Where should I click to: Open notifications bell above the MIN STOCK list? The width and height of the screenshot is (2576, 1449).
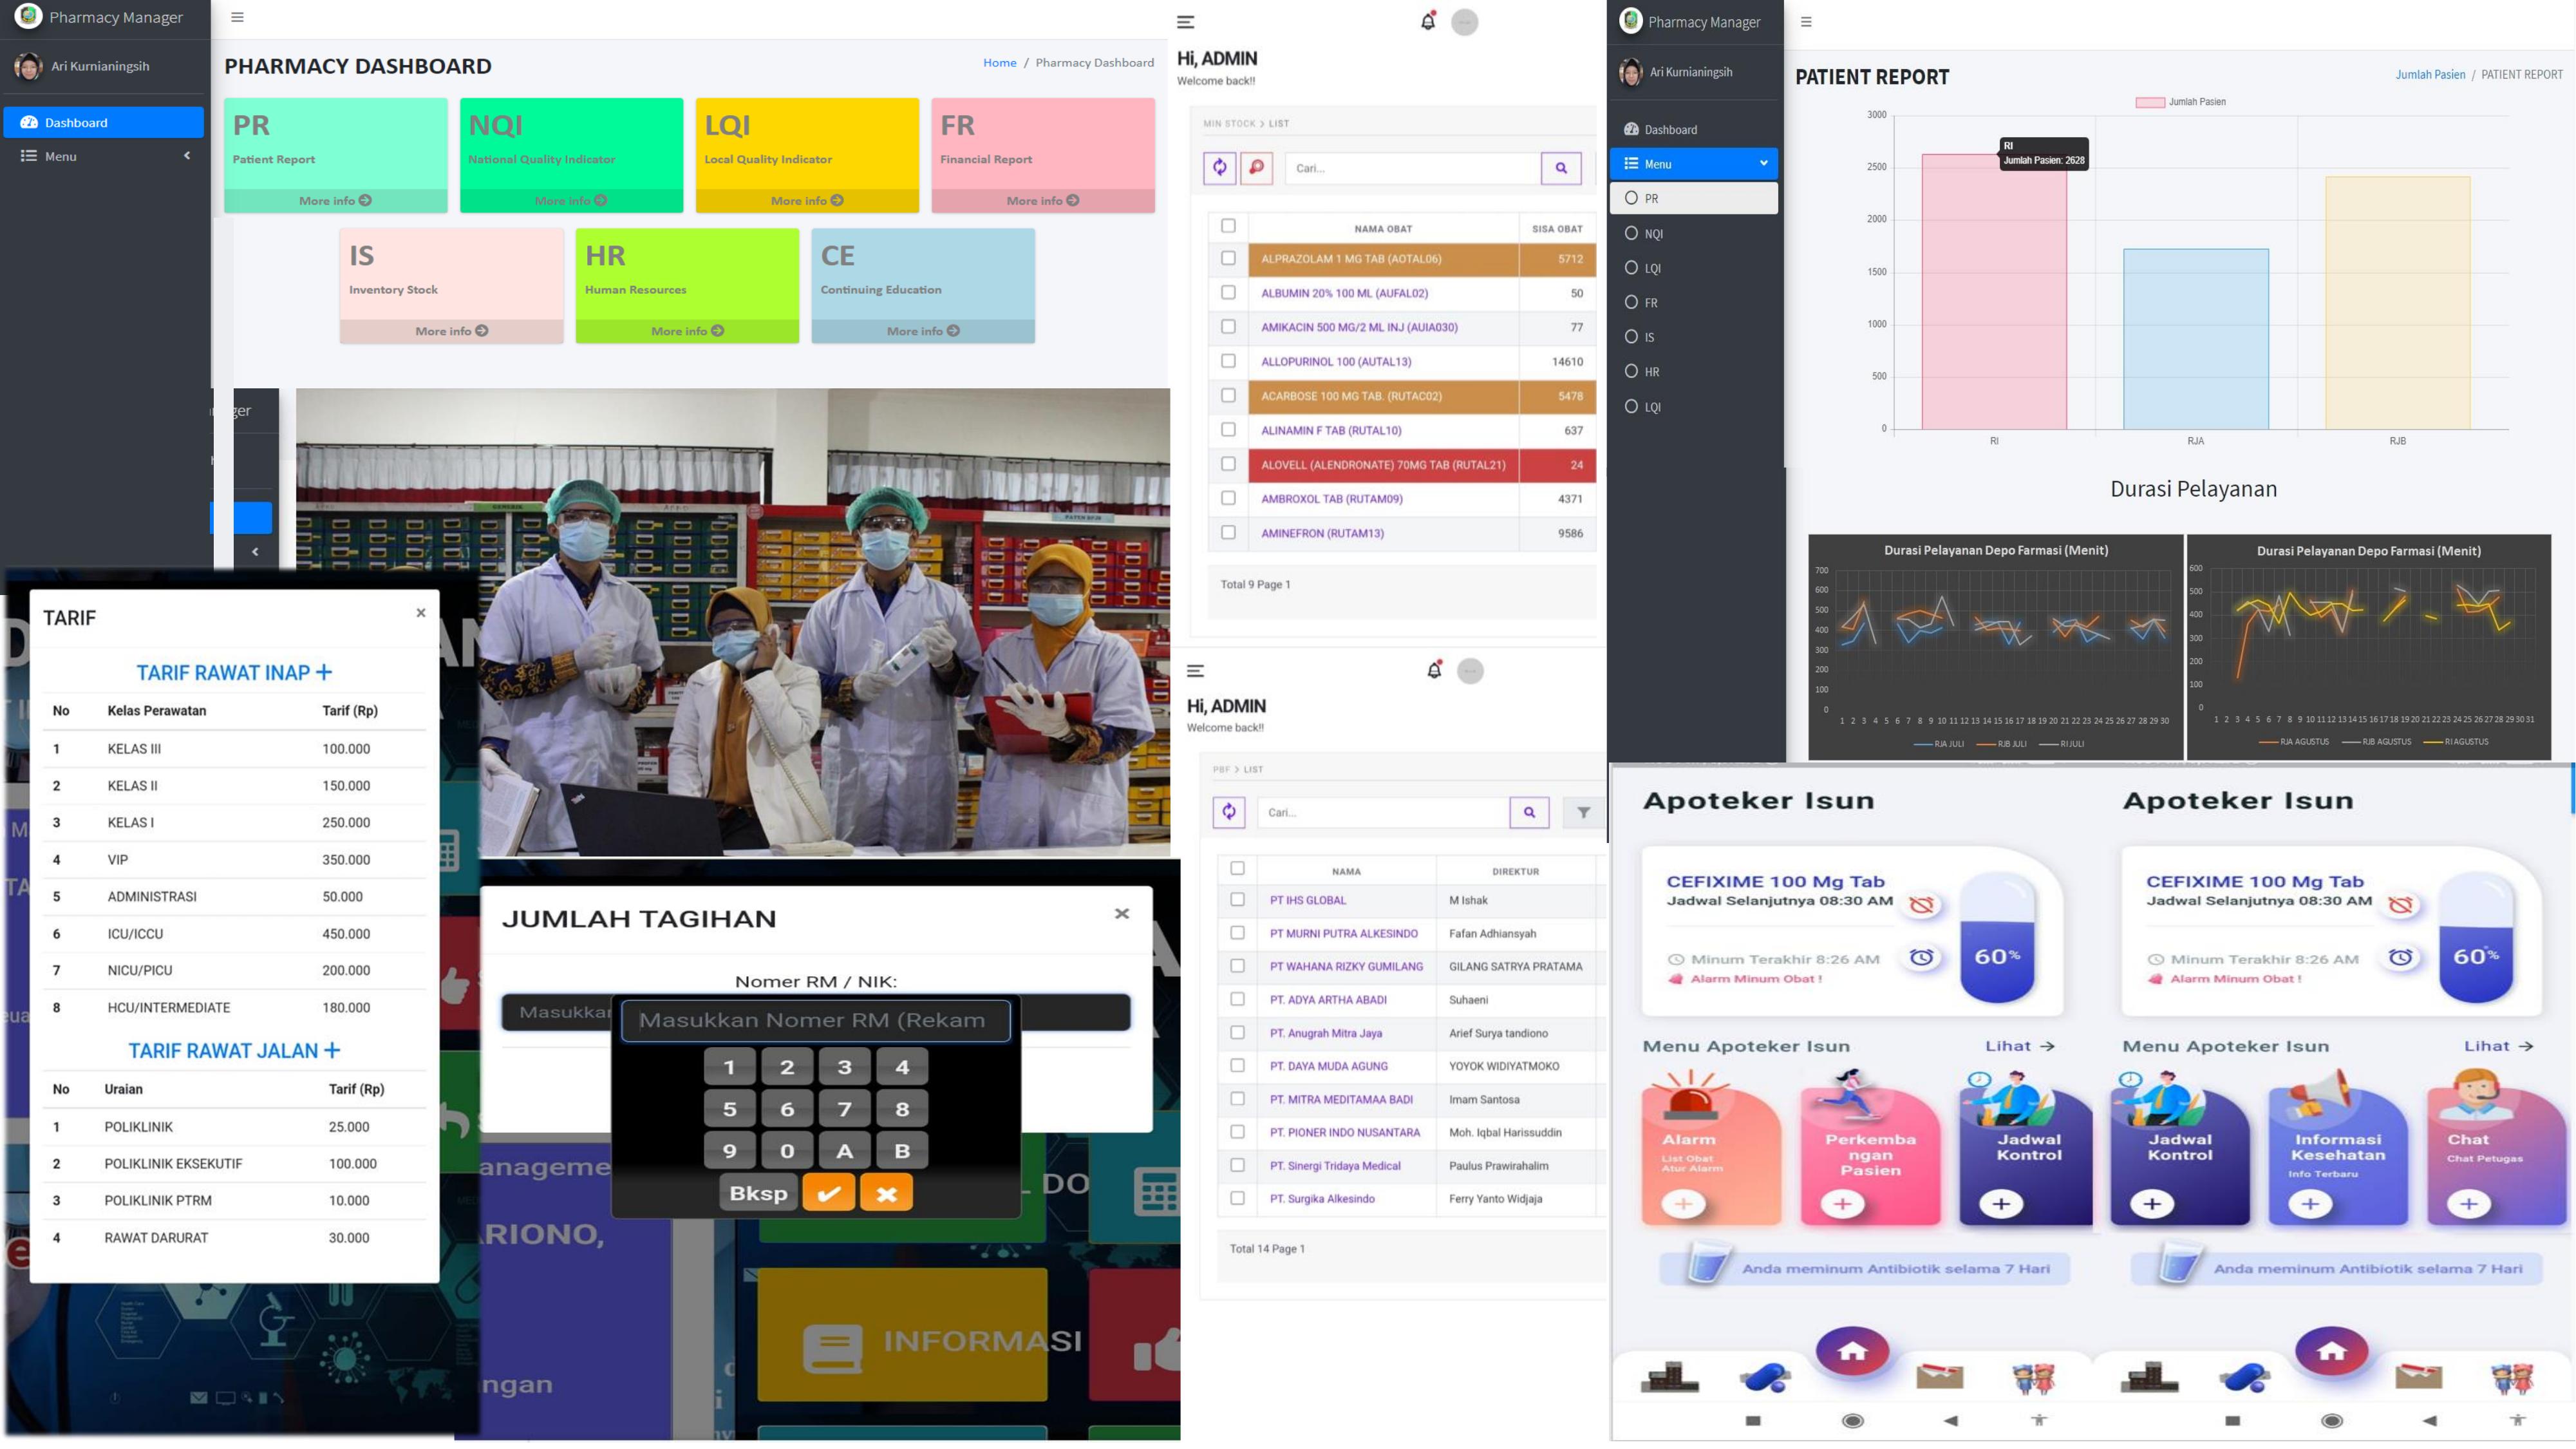pos(1428,21)
